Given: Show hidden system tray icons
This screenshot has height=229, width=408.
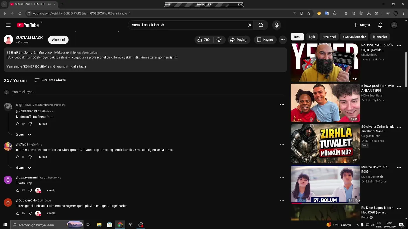Looking at the screenshot, I should click(x=357, y=225).
